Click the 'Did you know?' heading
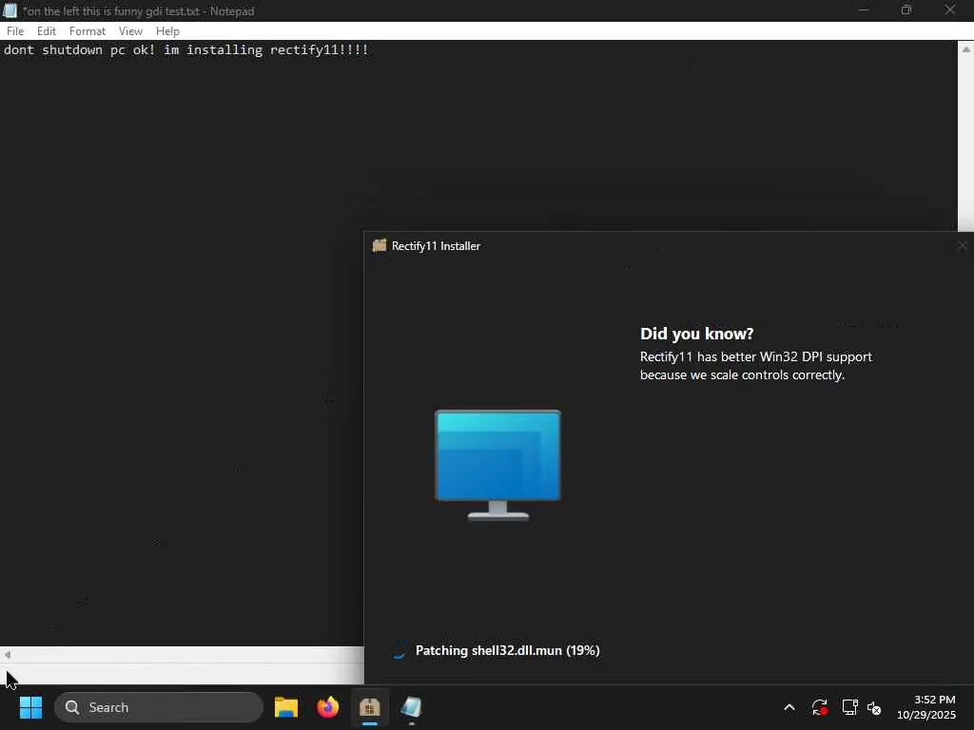Image resolution: width=974 pixels, height=730 pixels. (697, 334)
